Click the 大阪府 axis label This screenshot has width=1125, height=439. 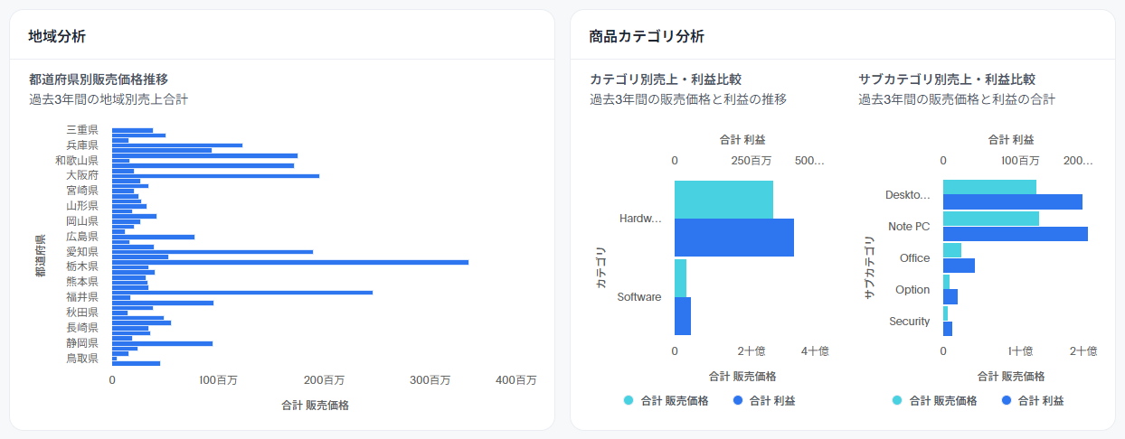[x=82, y=174]
